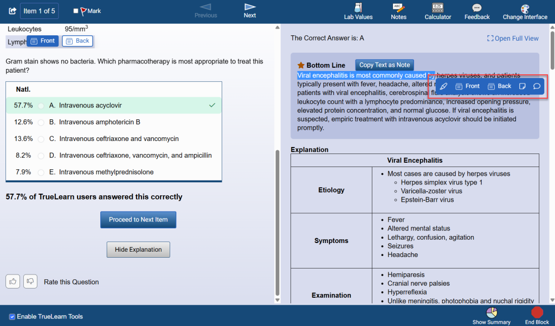Click the explanation pane scrollbar thumb

552,50
